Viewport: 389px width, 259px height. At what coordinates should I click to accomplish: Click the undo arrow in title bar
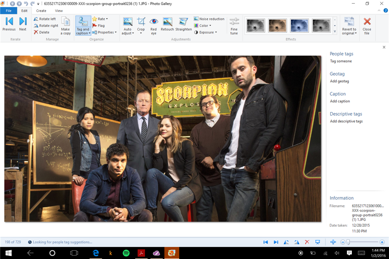26,4
